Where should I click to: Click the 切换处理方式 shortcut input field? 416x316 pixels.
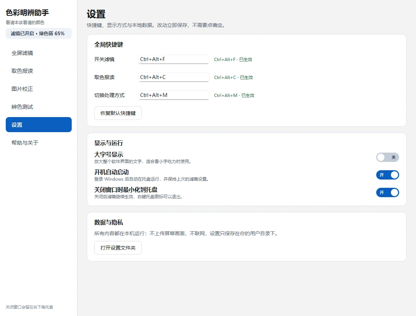click(174, 95)
